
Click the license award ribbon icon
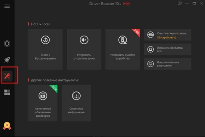tap(7, 126)
